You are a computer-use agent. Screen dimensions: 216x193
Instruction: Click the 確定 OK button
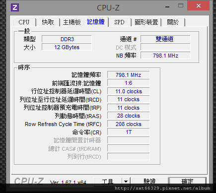point(188,182)
